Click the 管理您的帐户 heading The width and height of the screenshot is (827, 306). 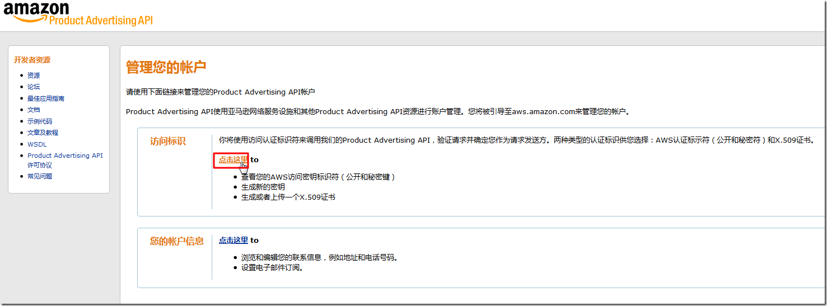(x=166, y=68)
